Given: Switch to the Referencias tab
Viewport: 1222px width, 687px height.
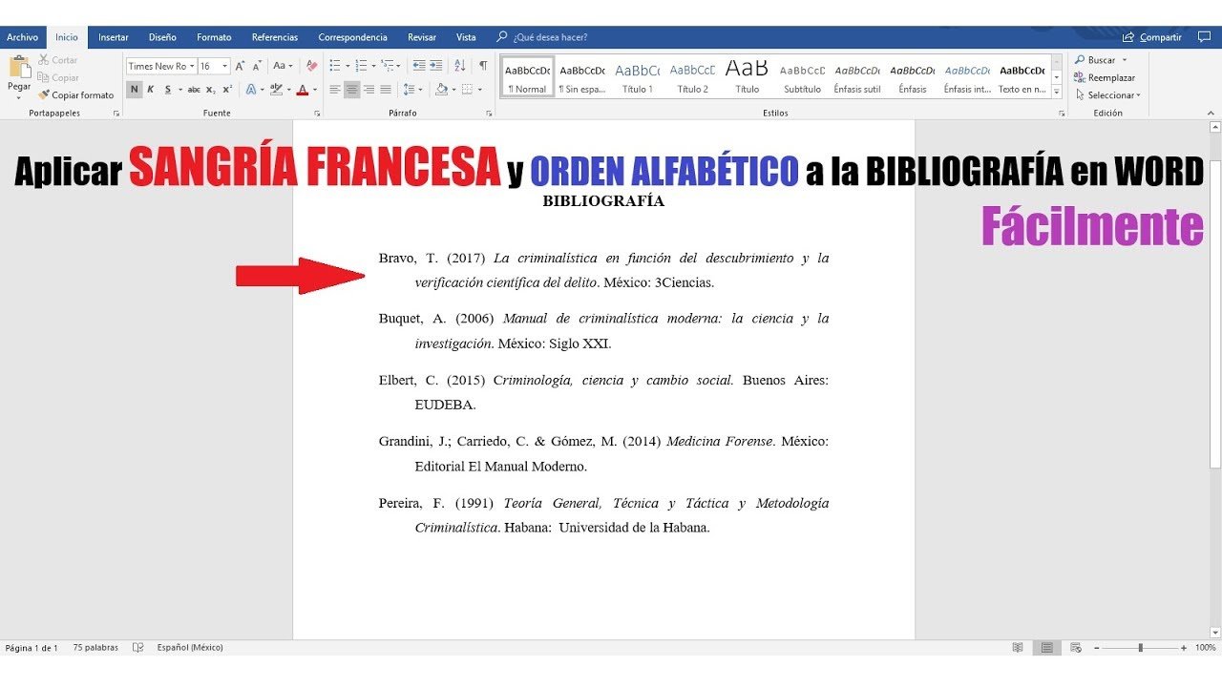Looking at the screenshot, I should (x=274, y=37).
